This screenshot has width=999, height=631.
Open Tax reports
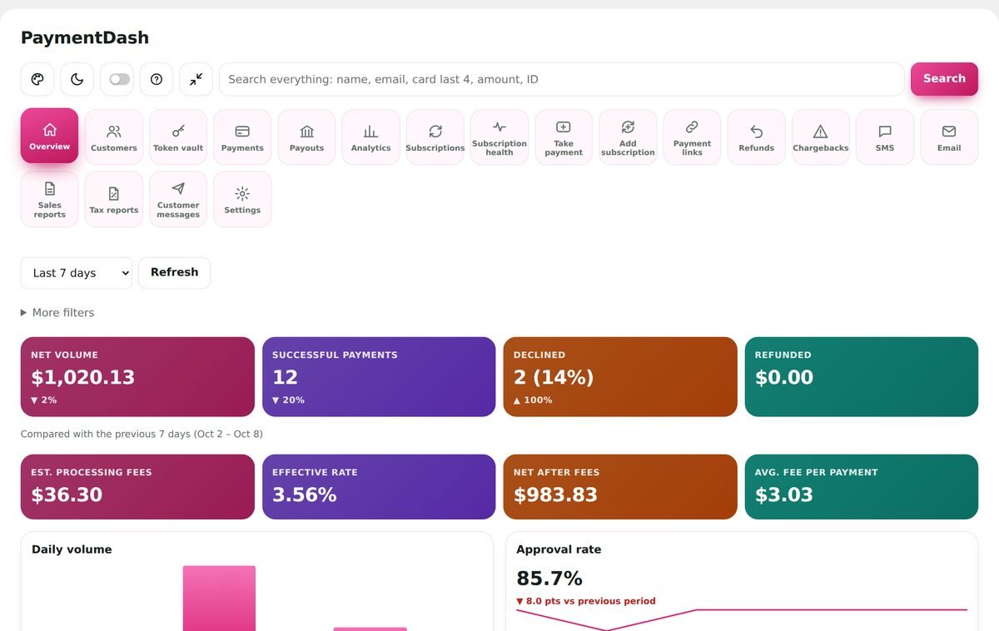114,199
